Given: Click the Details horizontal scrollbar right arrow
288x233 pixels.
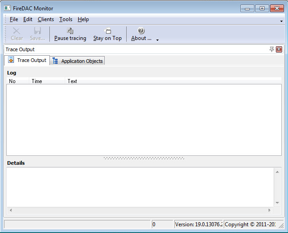Looking at the screenshot, I should tap(270, 210).
